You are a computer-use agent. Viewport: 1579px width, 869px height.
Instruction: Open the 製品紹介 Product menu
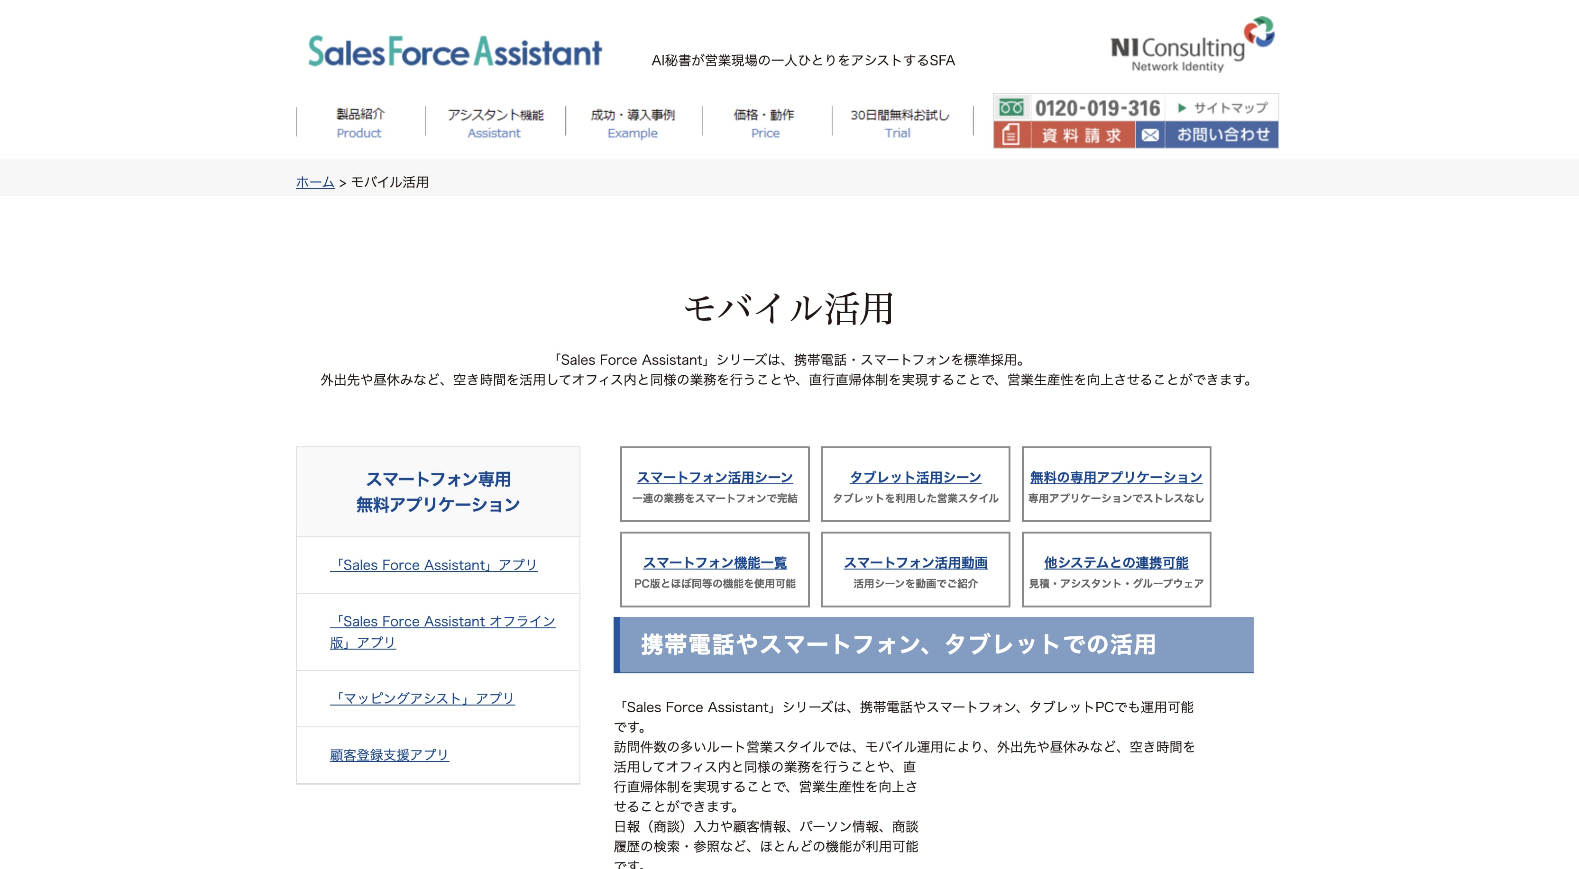click(360, 122)
